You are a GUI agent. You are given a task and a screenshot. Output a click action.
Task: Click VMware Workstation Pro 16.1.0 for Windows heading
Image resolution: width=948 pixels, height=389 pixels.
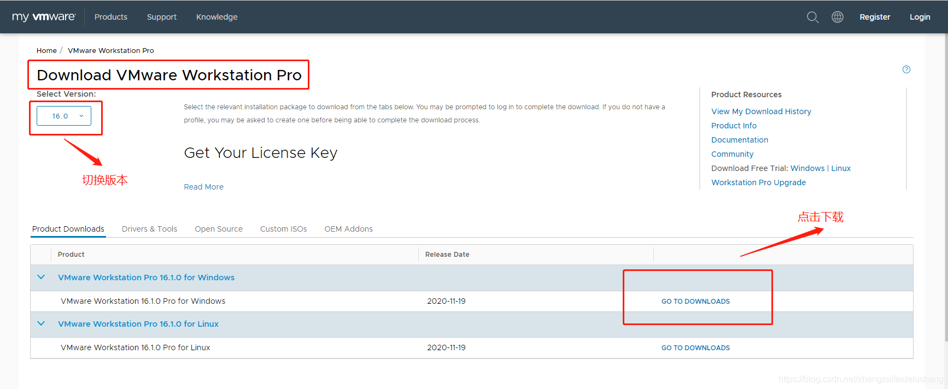147,278
